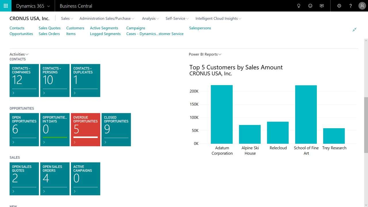Open the Sales Quotes link
The width and height of the screenshot is (368, 207).
(49, 28)
